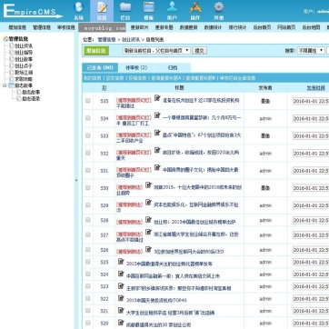Click edit icon for article ID 535
329x329 pixels.
[x=157, y=98]
